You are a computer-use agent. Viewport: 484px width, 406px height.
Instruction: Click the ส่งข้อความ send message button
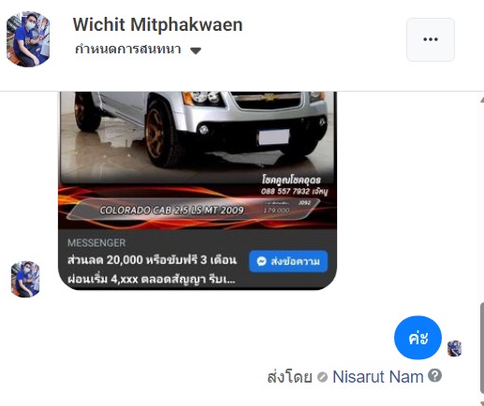coord(288,261)
